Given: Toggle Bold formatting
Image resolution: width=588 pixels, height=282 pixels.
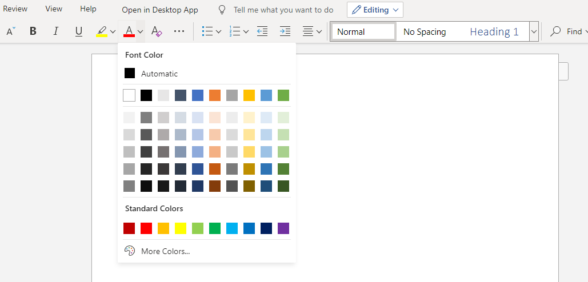Looking at the screenshot, I should click(x=33, y=31).
